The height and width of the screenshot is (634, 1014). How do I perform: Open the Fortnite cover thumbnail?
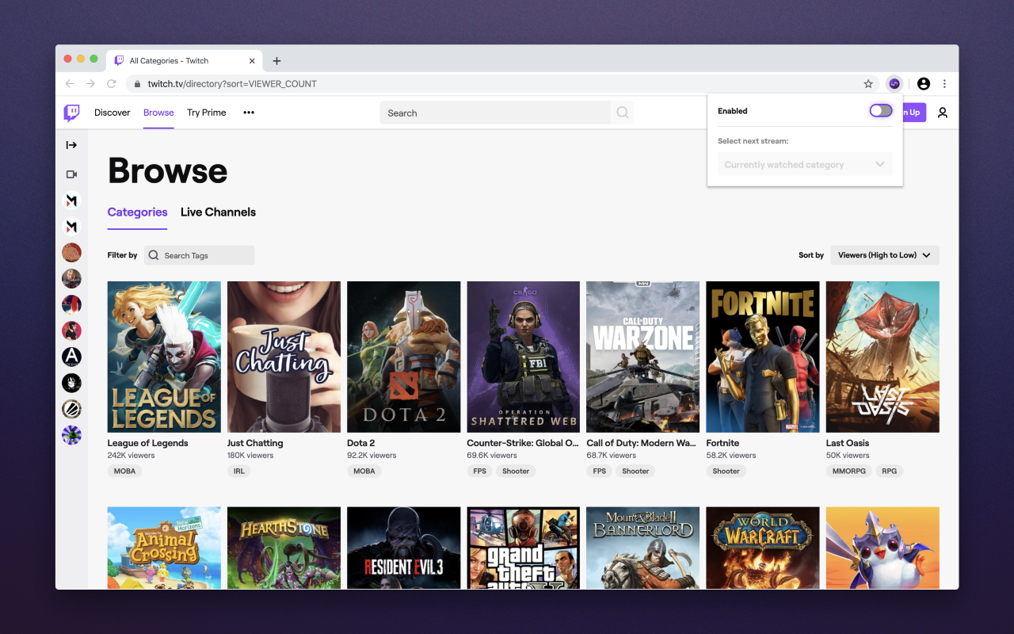coord(762,357)
